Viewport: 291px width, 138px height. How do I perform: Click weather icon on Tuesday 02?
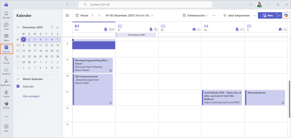click(x=156, y=29)
